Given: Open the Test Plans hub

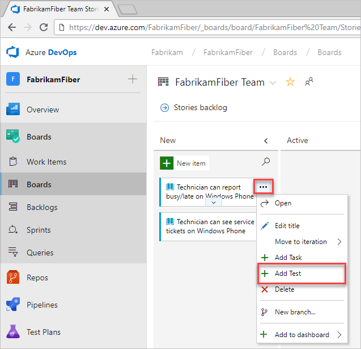Looking at the screenshot, I should click(x=73, y=332).
